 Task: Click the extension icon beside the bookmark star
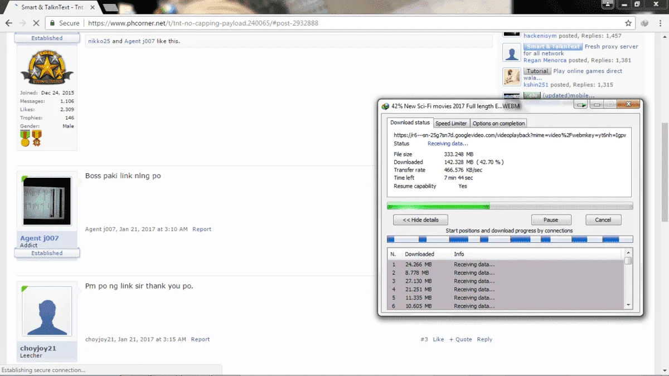(x=645, y=23)
